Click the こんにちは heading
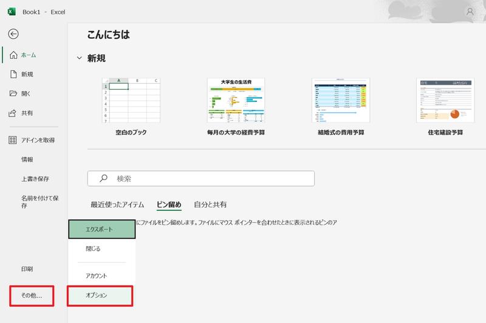Image resolution: width=486 pixels, height=323 pixels. [108, 35]
